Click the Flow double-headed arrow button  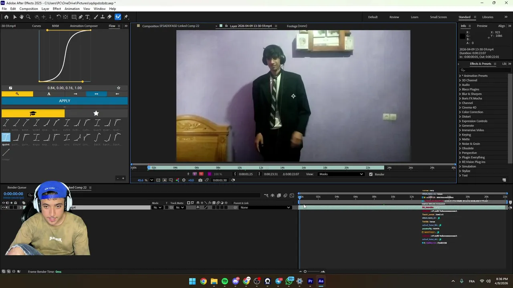click(x=96, y=94)
